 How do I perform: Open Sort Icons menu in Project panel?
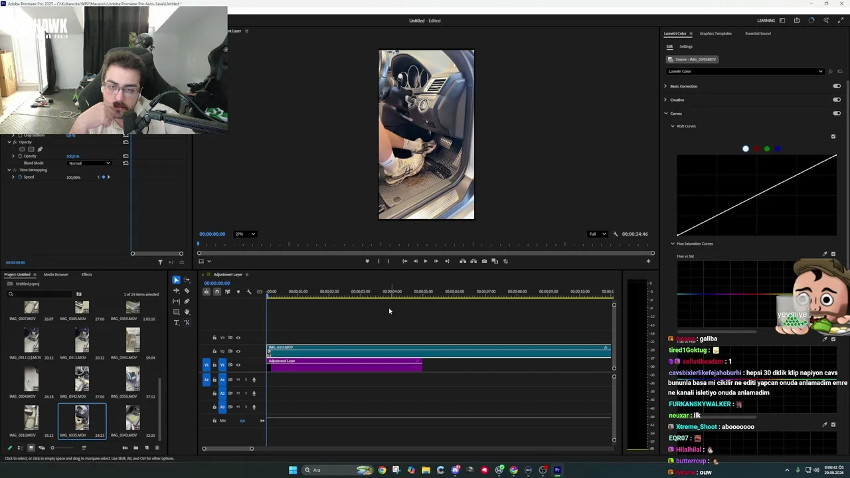[84, 447]
